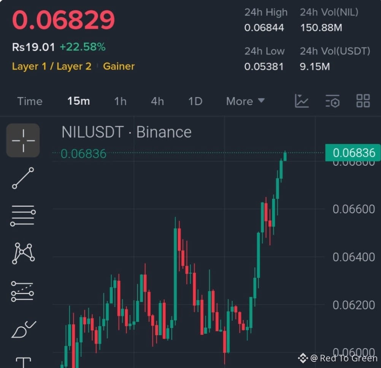Select the XABCD pattern tool
The height and width of the screenshot is (368, 381).
coord(23,253)
